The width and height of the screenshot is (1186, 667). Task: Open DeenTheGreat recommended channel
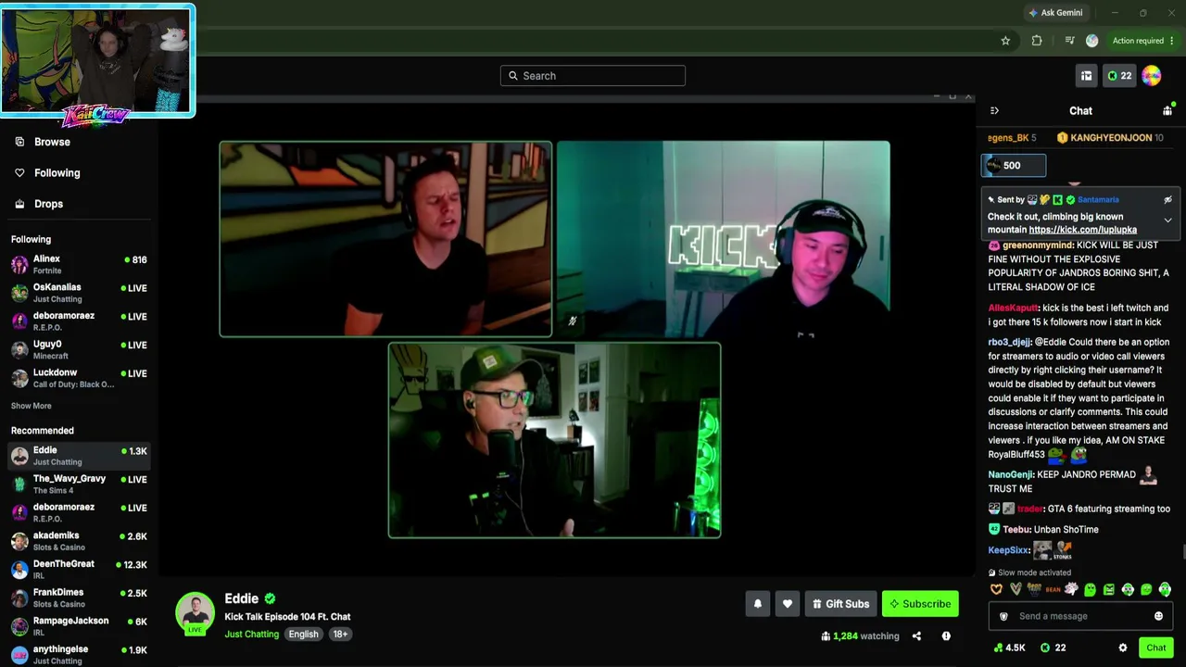(78, 569)
